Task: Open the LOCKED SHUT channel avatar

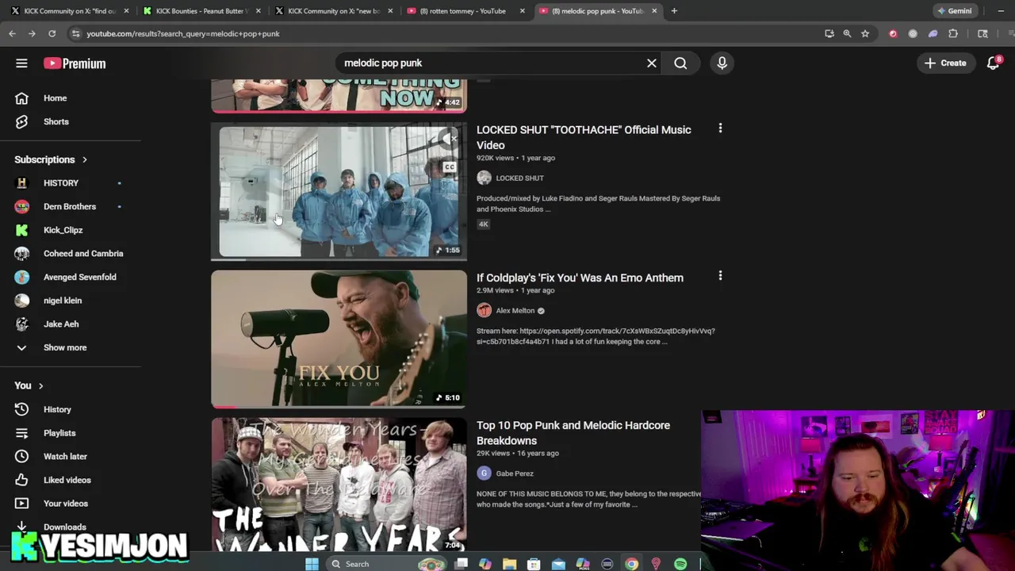Action: pos(484,178)
